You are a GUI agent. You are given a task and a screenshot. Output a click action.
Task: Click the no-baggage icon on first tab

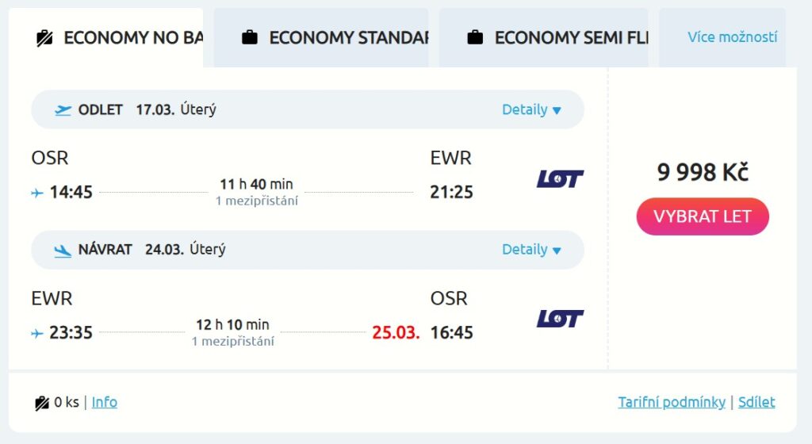click(44, 38)
